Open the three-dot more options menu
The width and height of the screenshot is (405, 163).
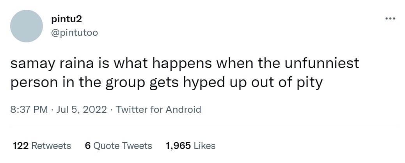point(390,18)
